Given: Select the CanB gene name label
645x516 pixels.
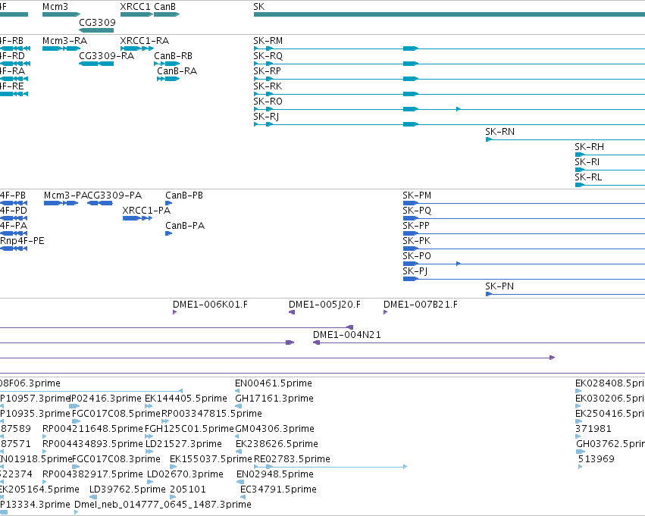Looking at the screenshot, I should pos(164,7).
